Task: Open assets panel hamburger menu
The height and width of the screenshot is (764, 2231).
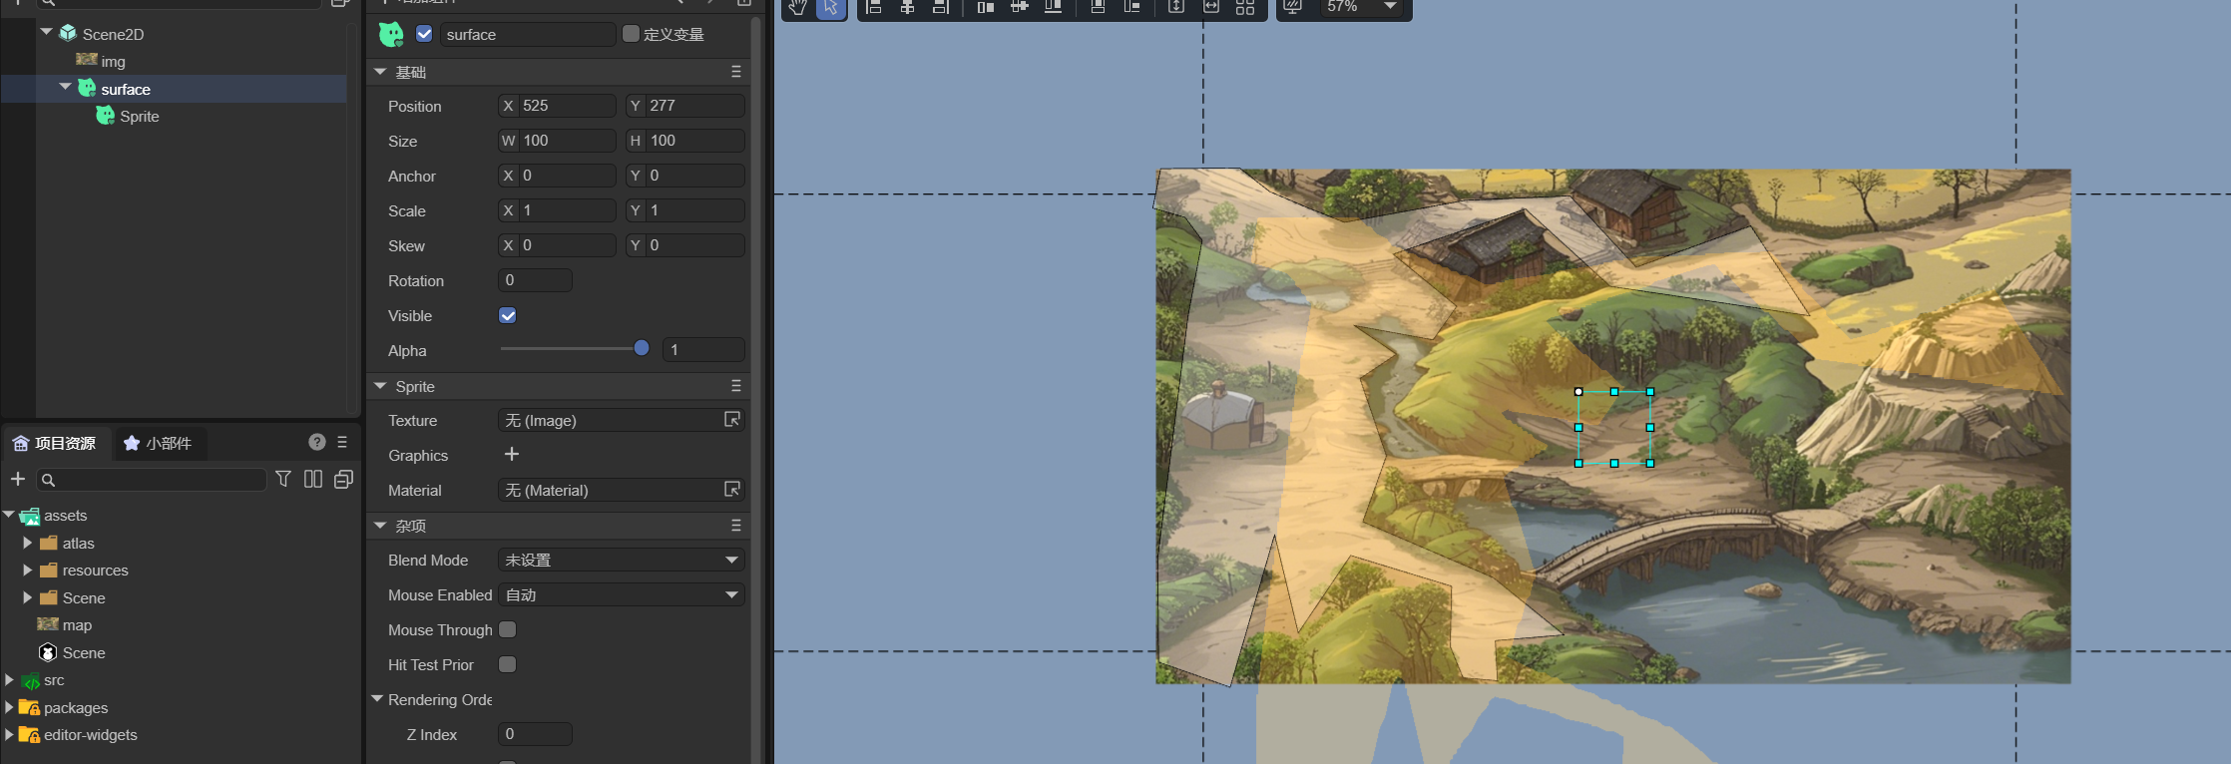Action: click(x=342, y=442)
